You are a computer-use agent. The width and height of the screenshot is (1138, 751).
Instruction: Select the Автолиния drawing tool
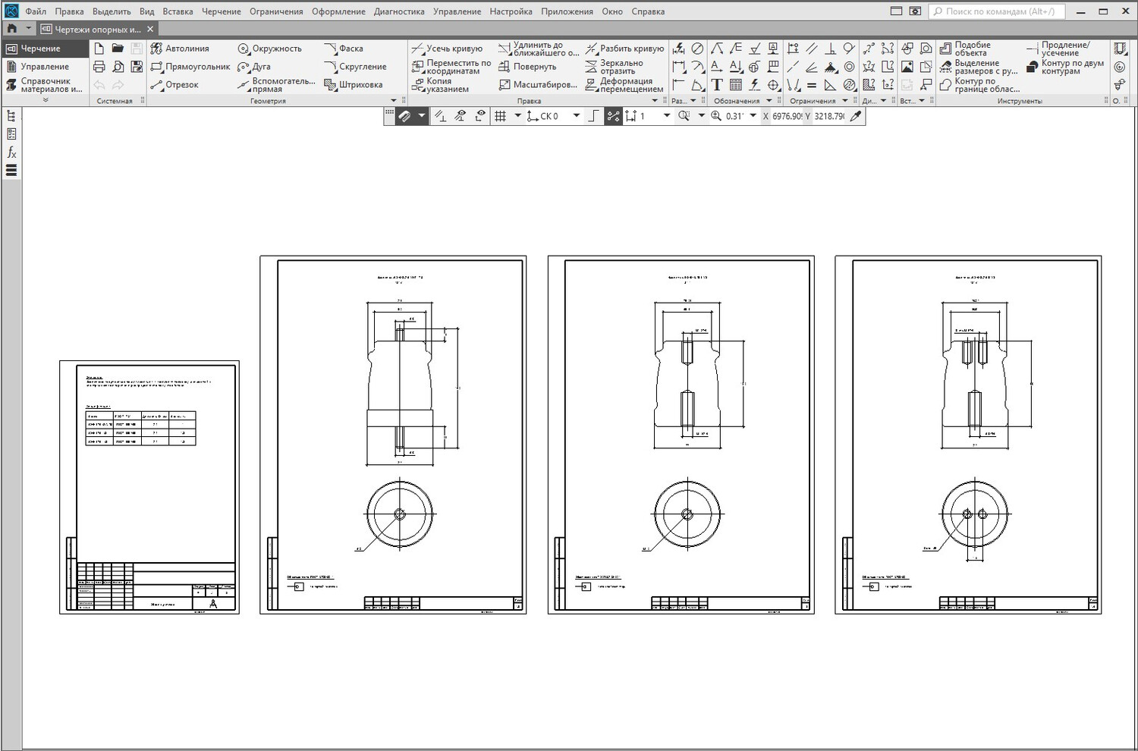pos(179,49)
